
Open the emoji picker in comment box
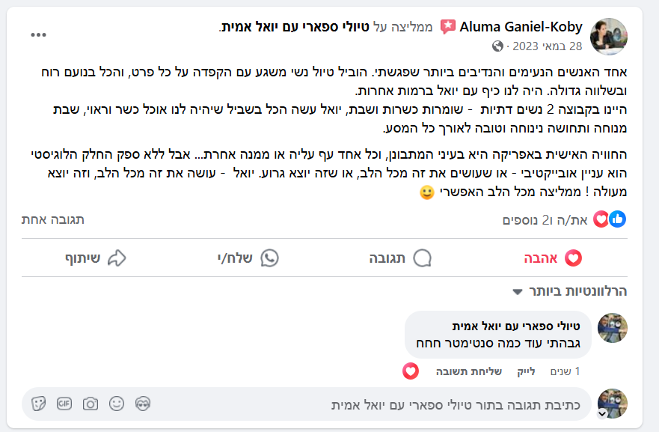click(117, 404)
